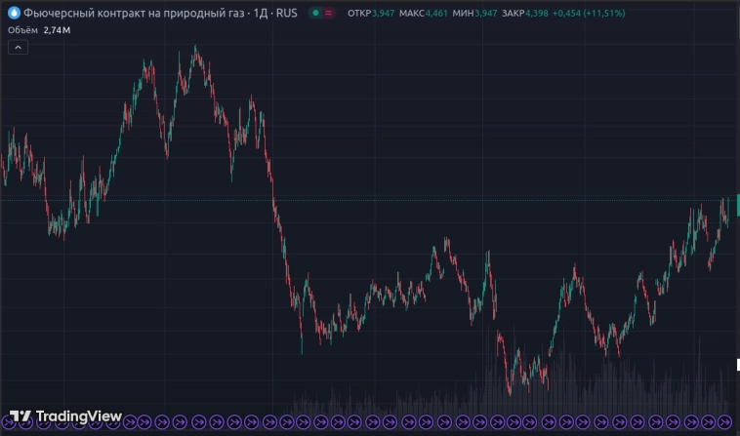Image resolution: width=740 pixels, height=436 pixels.
Task: Click the white marker at chart's right edge
Action: click(737, 365)
